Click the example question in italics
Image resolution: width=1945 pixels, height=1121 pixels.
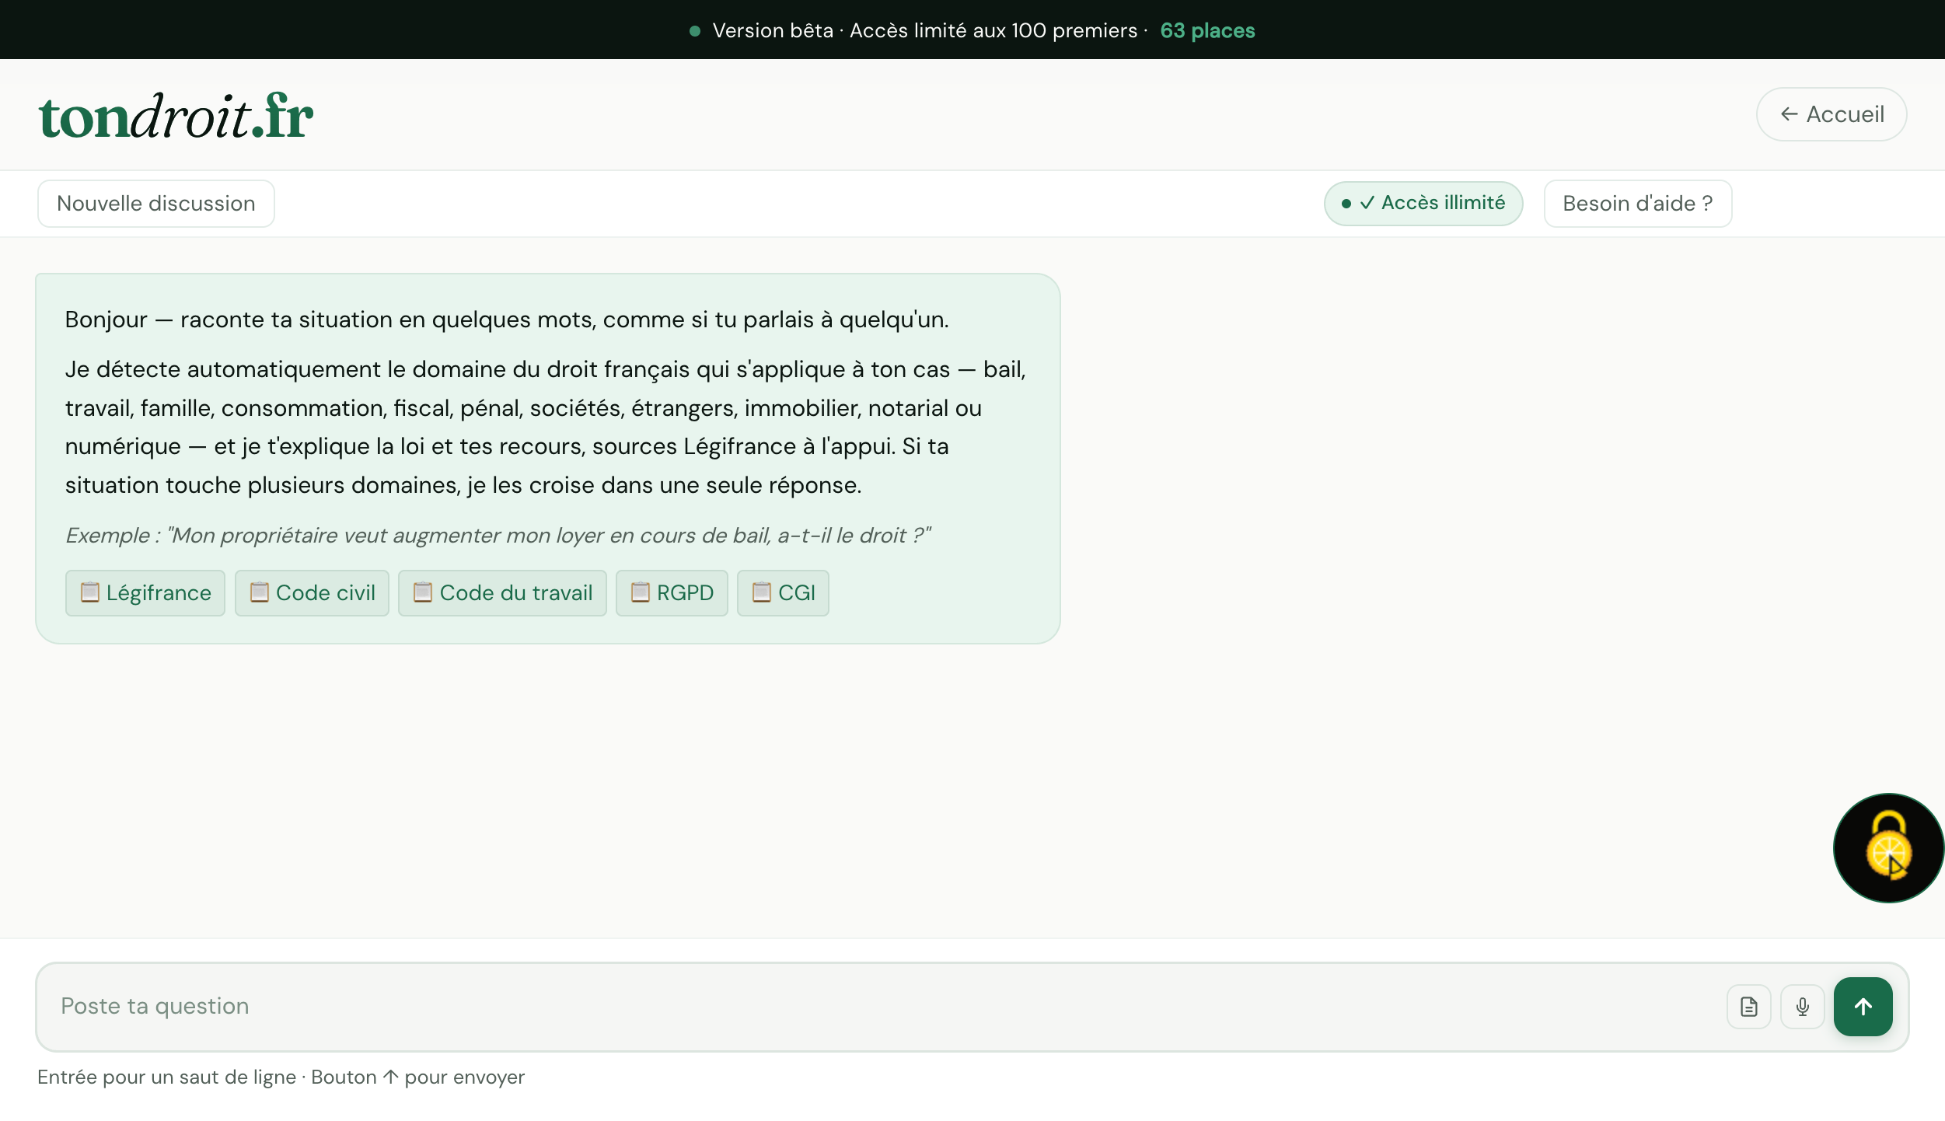point(498,536)
